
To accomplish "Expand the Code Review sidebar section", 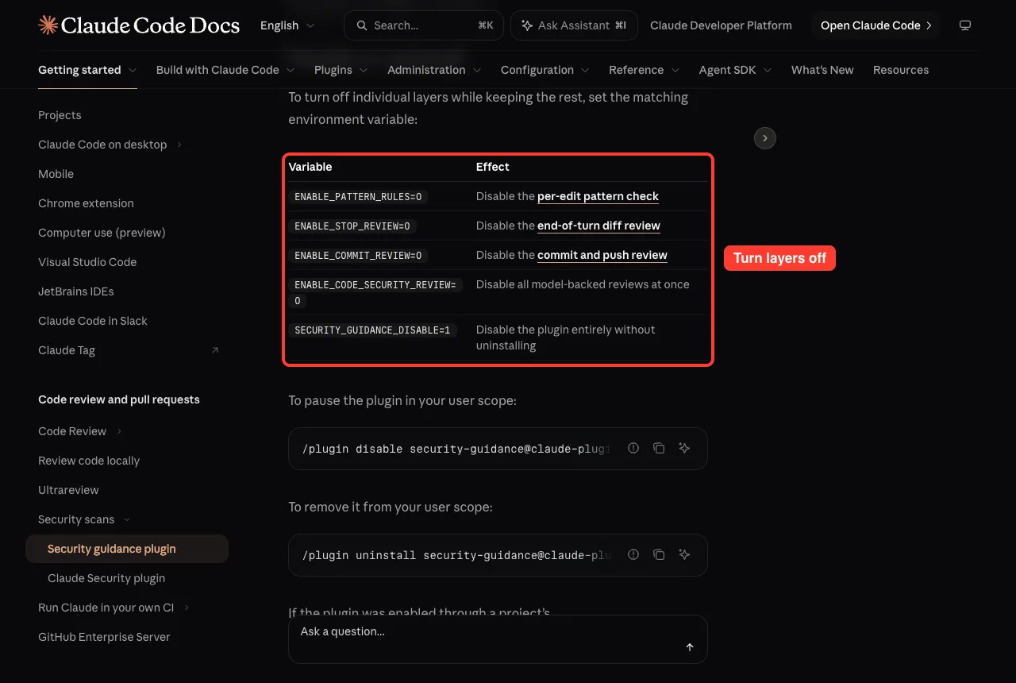I will (119, 431).
